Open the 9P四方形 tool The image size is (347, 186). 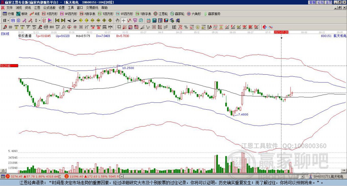tap(69, 14)
